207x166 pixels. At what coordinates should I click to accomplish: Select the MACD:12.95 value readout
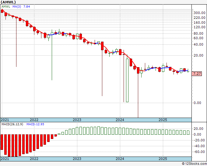coord(35,124)
